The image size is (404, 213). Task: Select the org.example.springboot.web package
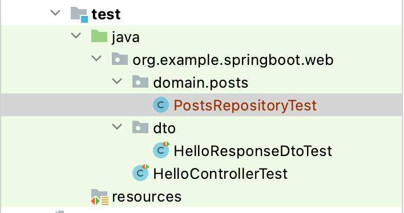pos(233,60)
